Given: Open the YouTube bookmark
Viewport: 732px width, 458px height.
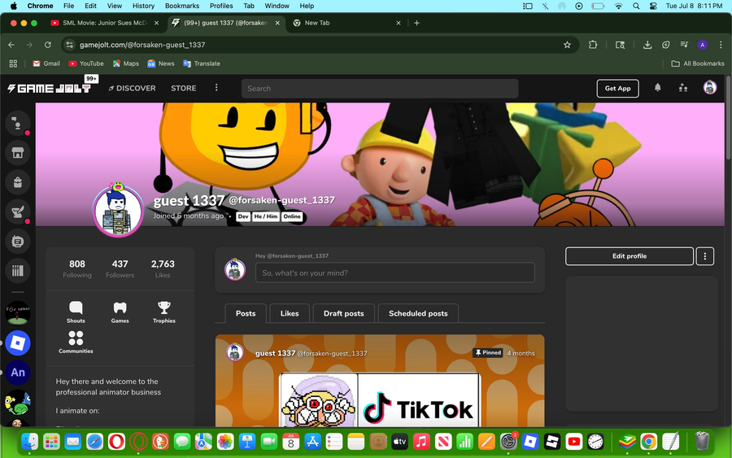Looking at the screenshot, I should [x=86, y=63].
